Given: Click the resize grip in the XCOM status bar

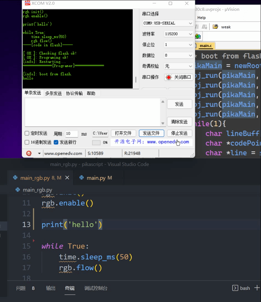Looking at the screenshot, I should click(x=192, y=155).
